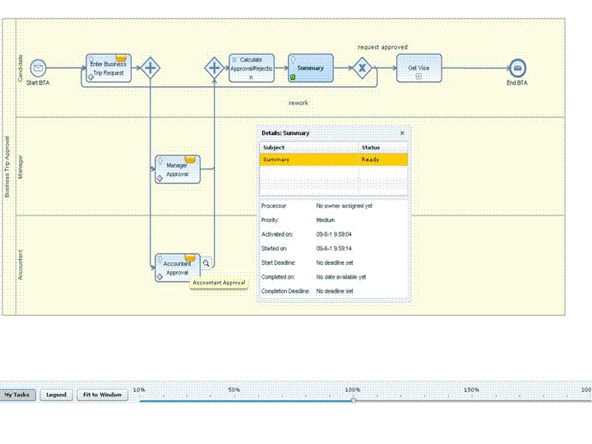Expand the Get Visa subprocess plus marker

point(419,76)
